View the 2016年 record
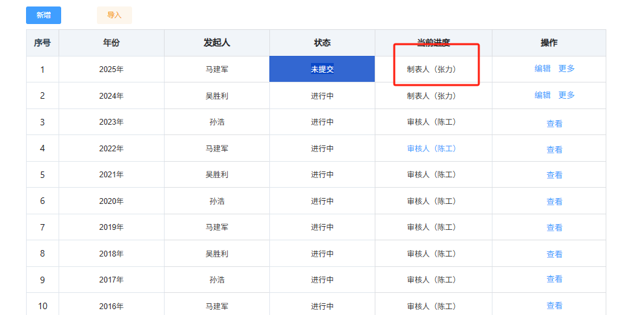This screenshot has height=315, width=633. click(x=554, y=306)
